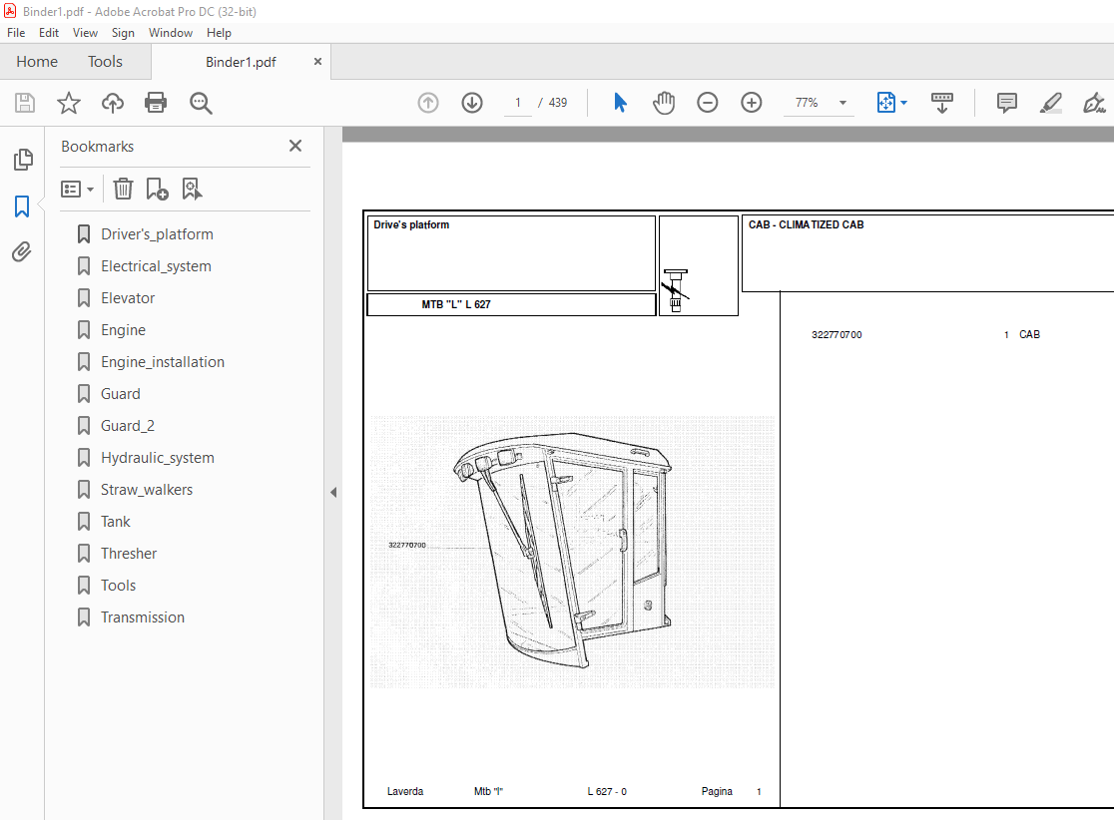Open the File menu

(16, 33)
